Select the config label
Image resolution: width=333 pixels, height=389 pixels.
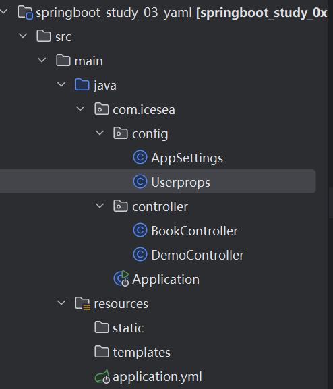[150, 134]
